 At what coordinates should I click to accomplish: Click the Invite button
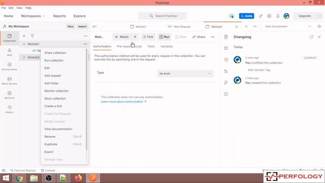click(246, 16)
